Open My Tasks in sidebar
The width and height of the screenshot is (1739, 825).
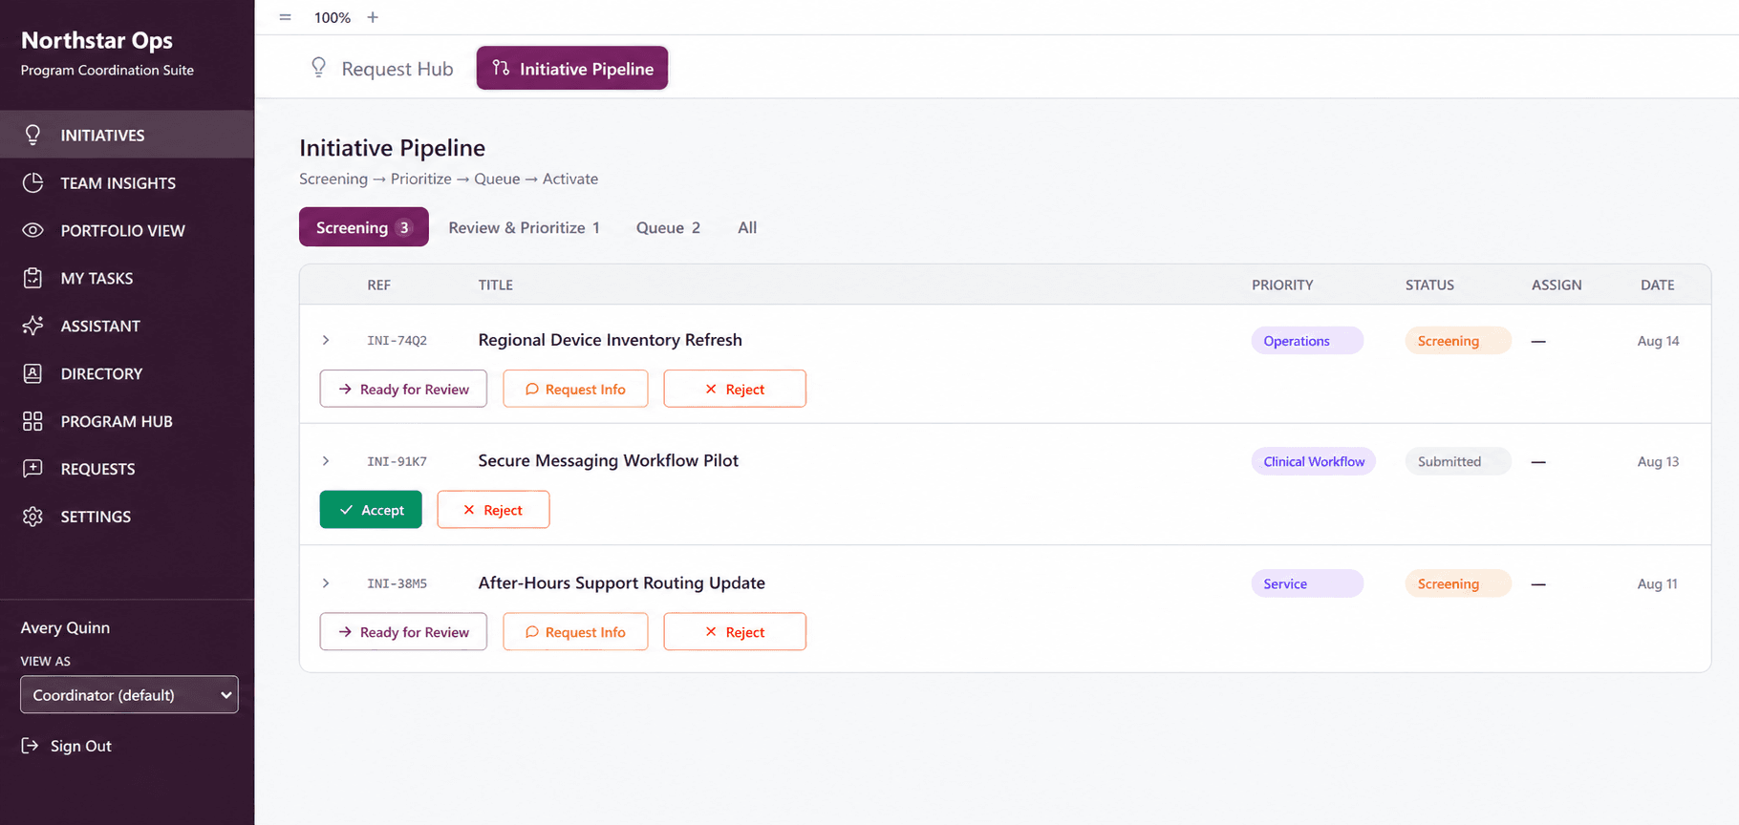click(x=127, y=278)
